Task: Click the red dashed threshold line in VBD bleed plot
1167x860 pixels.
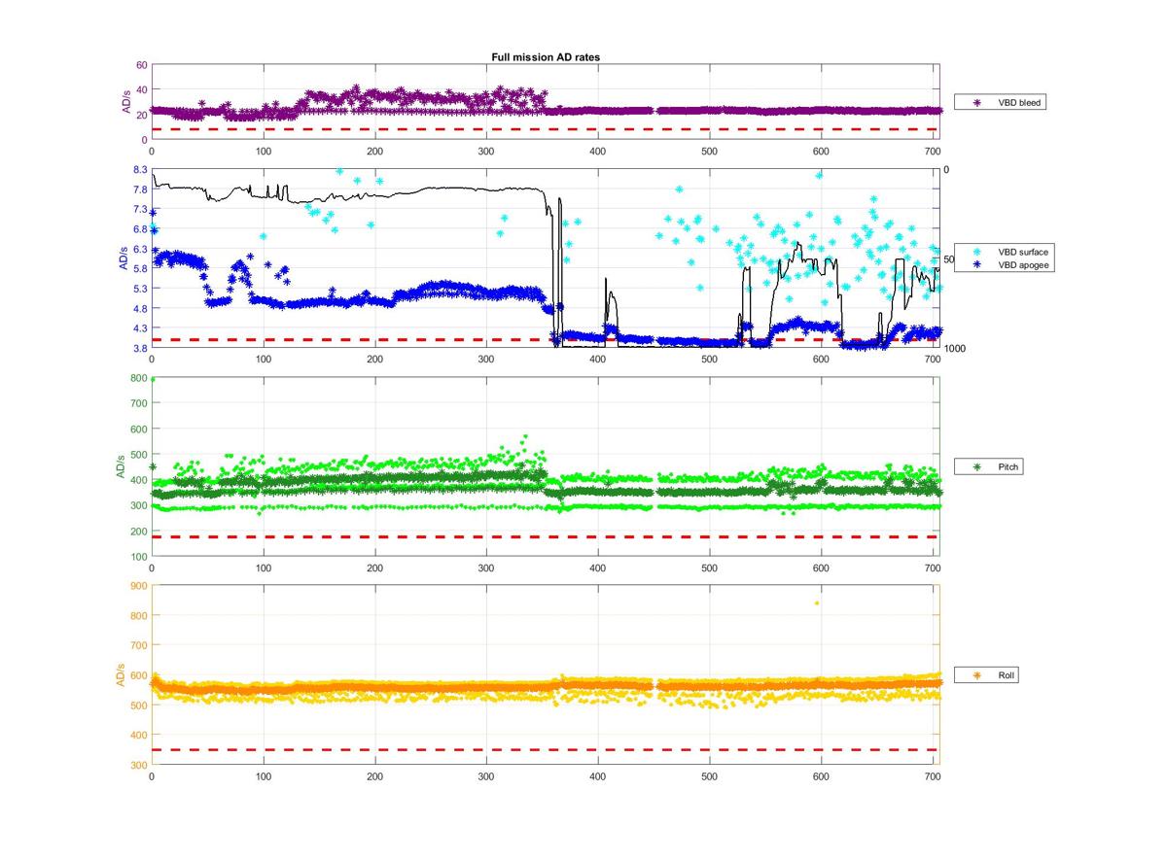Action: click(x=545, y=129)
